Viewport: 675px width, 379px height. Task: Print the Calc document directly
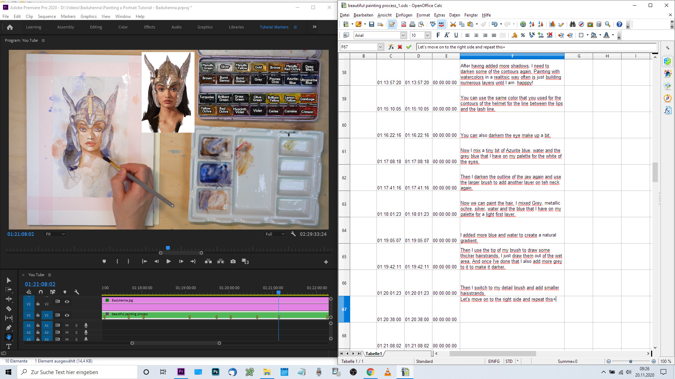(412, 24)
